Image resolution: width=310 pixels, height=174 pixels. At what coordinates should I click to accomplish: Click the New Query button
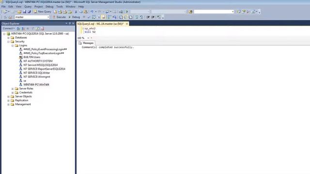click(42, 12)
